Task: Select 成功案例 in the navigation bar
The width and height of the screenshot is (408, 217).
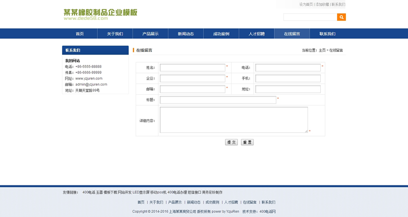Action: pyautogui.click(x=221, y=34)
